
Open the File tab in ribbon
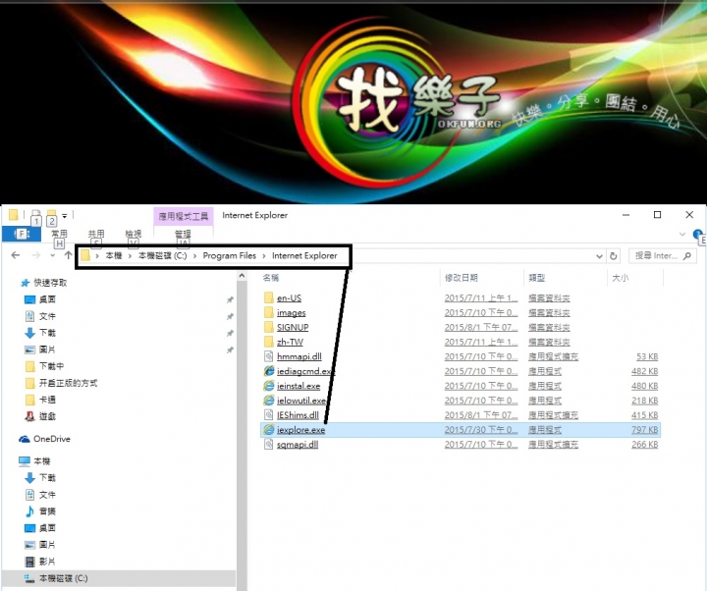tap(22, 234)
